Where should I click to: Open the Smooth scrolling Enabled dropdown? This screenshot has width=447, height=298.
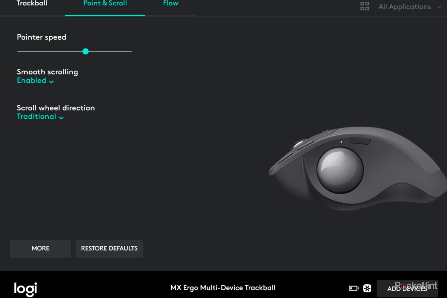click(35, 81)
